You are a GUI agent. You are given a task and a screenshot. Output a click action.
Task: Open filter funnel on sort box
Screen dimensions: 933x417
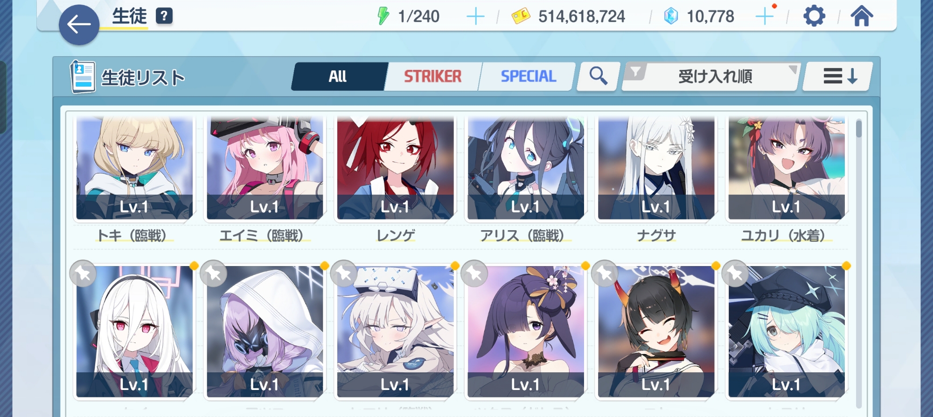click(635, 72)
